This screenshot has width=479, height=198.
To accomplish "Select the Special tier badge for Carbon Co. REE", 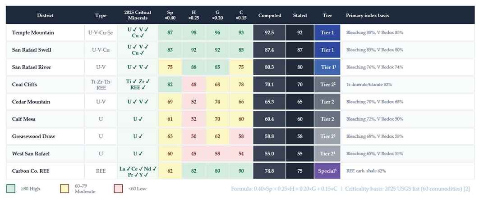I will tap(327, 171).
